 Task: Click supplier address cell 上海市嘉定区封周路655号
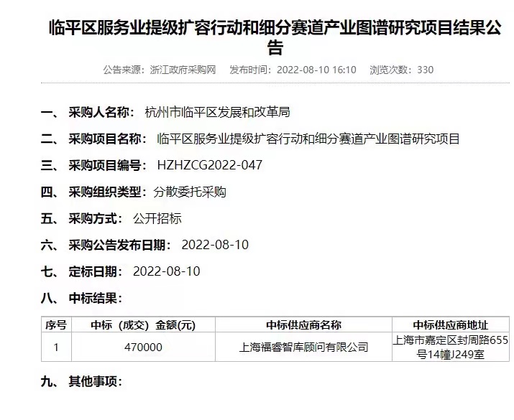pyautogui.click(x=451, y=347)
